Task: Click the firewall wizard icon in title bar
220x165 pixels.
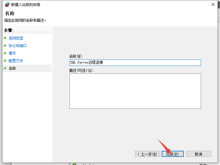Action: (7, 5)
